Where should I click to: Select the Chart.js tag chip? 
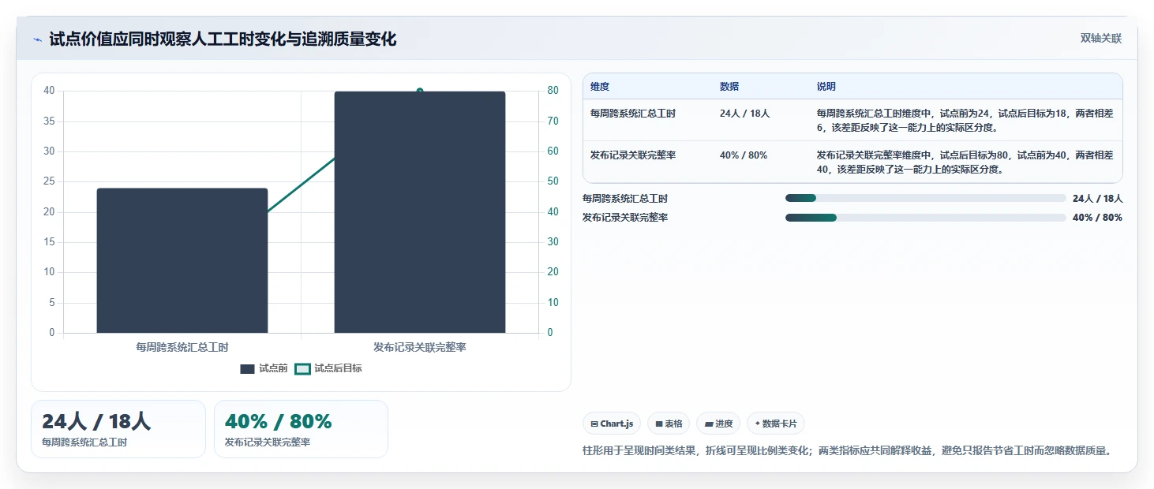[x=612, y=424]
